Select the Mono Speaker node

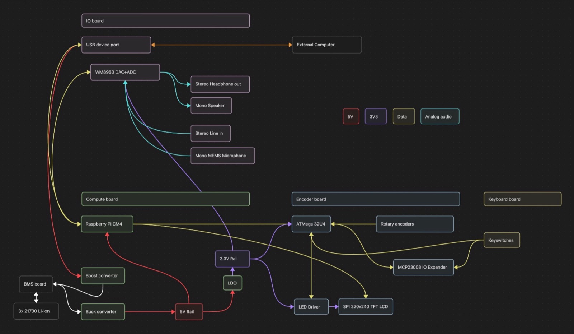(211, 106)
